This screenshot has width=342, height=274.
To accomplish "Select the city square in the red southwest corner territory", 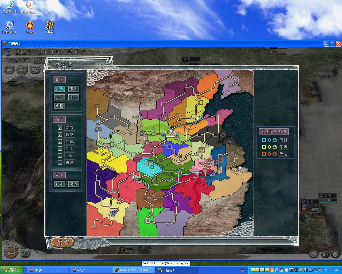I will pos(94,226).
